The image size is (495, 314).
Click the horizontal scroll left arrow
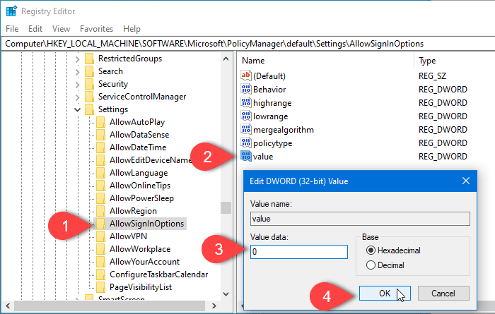point(8,306)
